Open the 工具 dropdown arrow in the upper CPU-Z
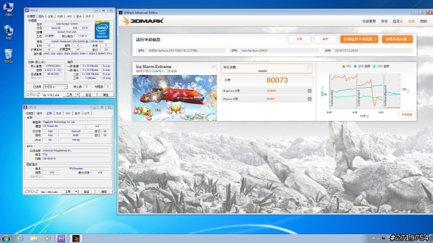This screenshot has height=243, width=433. (78, 94)
